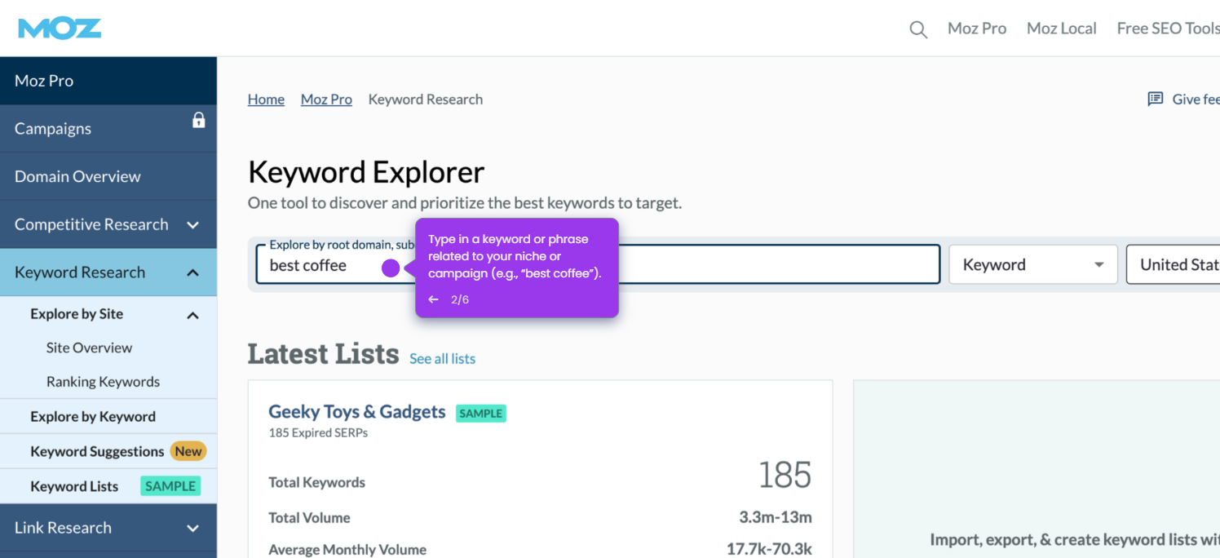Click the back arrow in the tutorial tooltip

pyautogui.click(x=433, y=299)
